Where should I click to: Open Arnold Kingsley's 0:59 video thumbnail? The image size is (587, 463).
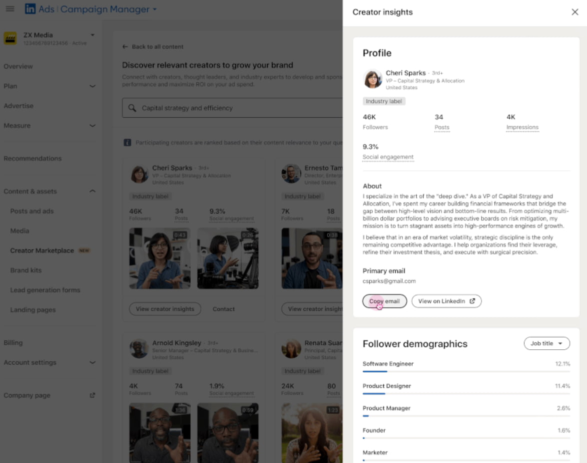click(228, 433)
